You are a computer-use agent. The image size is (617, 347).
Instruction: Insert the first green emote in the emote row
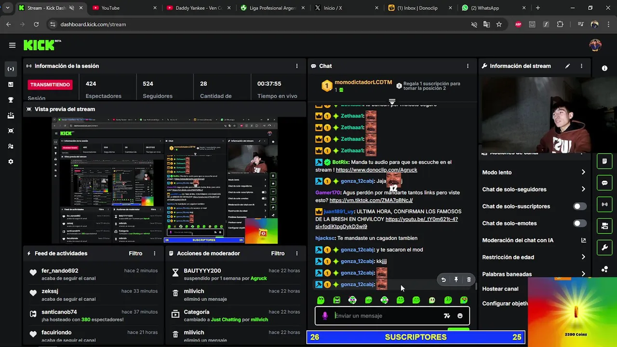pos(321,300)
